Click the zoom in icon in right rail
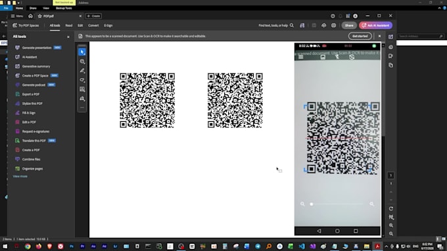 391,225
